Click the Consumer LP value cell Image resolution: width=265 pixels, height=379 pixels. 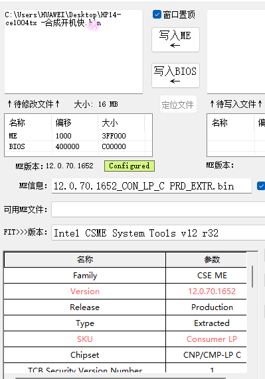coord(206,339)
